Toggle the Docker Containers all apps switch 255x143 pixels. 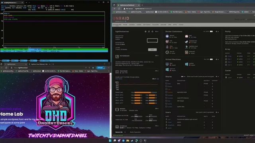click(x=211, y=31)
